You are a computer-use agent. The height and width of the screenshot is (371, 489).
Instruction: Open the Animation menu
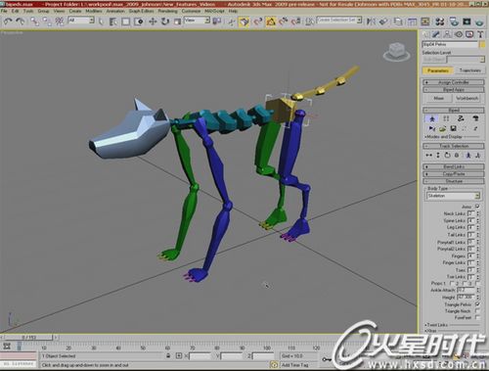115,11
